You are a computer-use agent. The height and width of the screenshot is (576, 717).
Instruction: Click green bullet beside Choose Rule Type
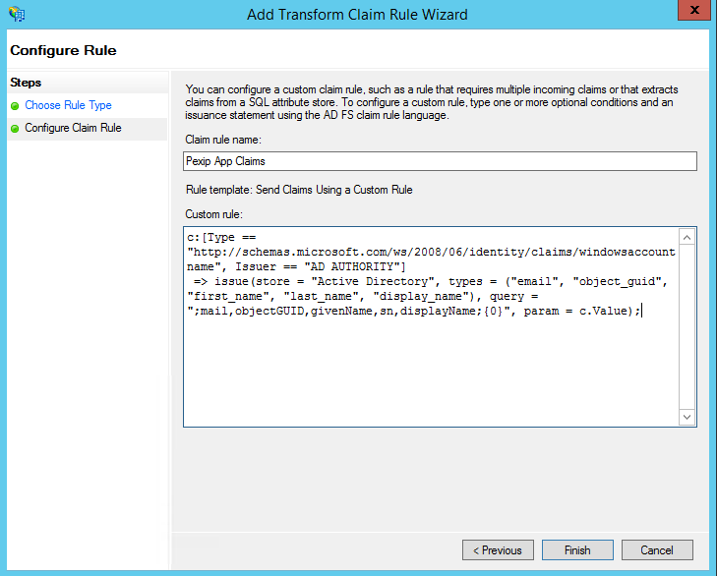coord(16,106)
